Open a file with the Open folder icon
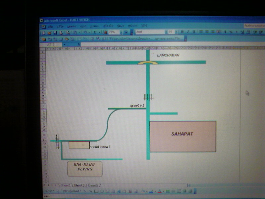 50,33
